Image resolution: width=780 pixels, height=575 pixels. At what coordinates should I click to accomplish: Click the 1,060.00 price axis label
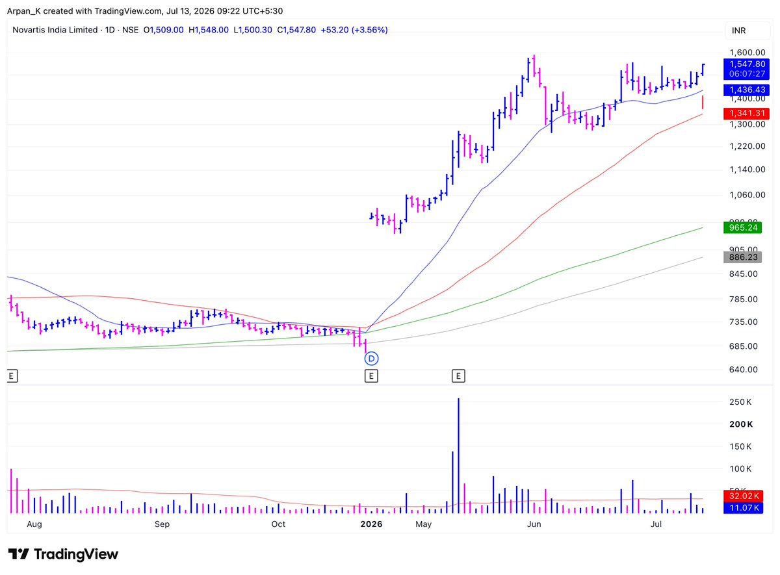pos(747,194)
